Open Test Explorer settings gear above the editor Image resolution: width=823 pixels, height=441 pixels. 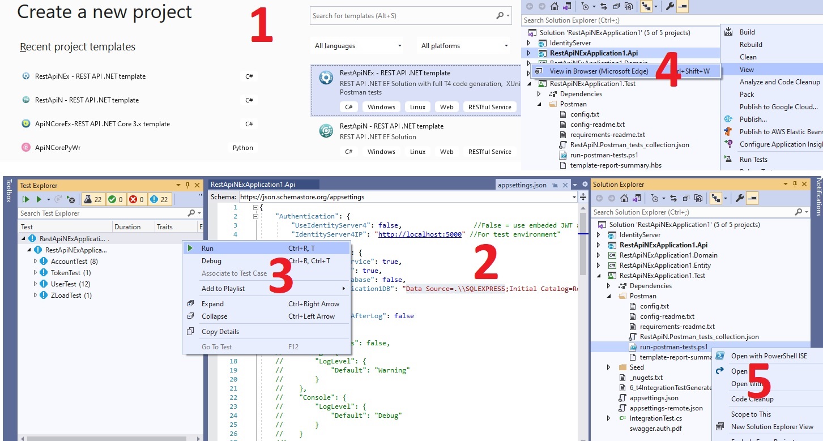pyautogui.click(x=585, y=185)
